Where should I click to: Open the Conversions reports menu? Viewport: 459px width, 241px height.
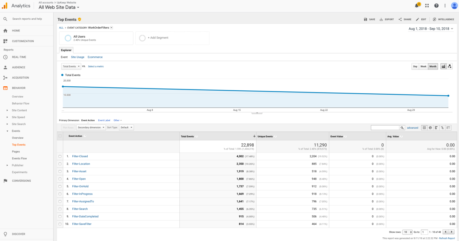(22, 181)
